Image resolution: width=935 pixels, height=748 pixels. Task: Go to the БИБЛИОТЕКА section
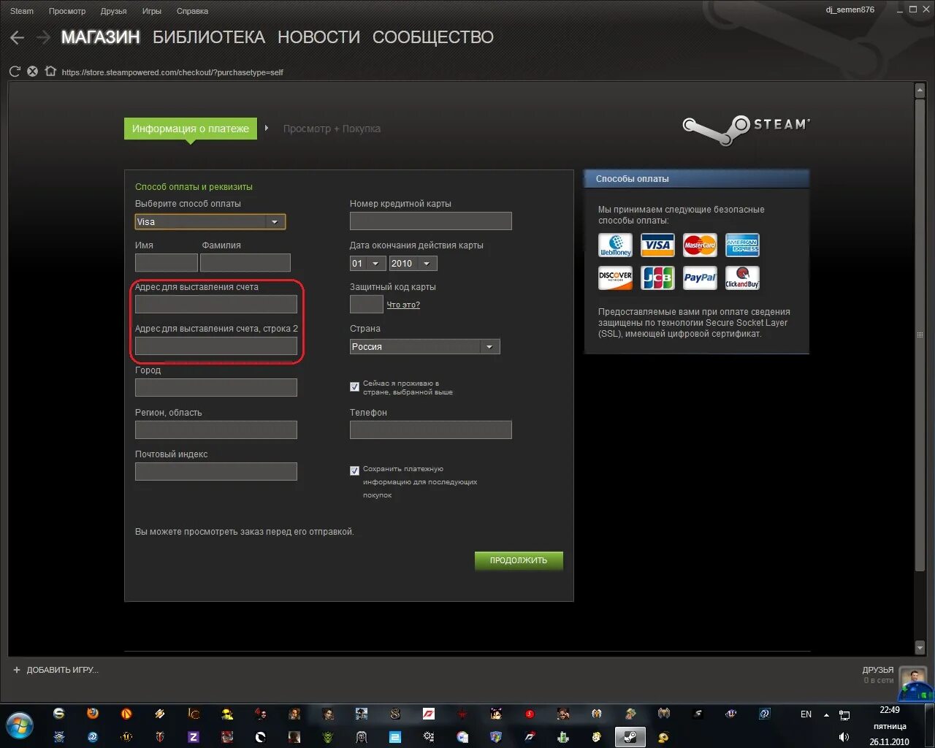(x=209, y=37)
